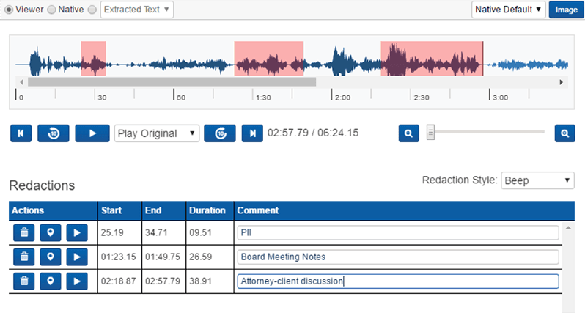Select the Viewer radio button
The height and width of the screenshot is (313, 585).
coord(9,10)
